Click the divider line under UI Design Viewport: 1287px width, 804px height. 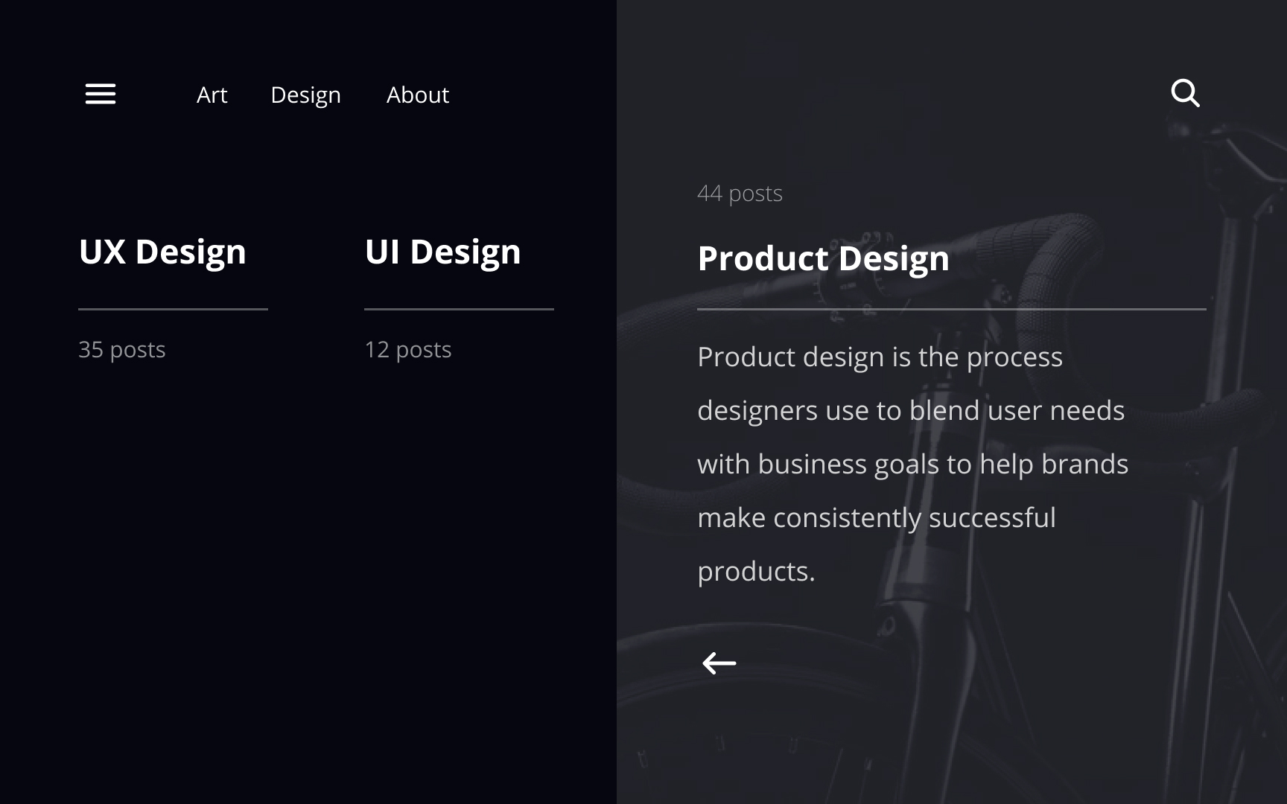pyautogui.click(x=459, y=308)
